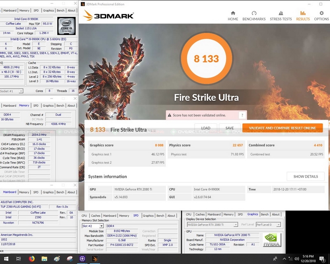Click the Intel Core i9 logo in CPU-Z
330x264 pixels.
[66, 26]
